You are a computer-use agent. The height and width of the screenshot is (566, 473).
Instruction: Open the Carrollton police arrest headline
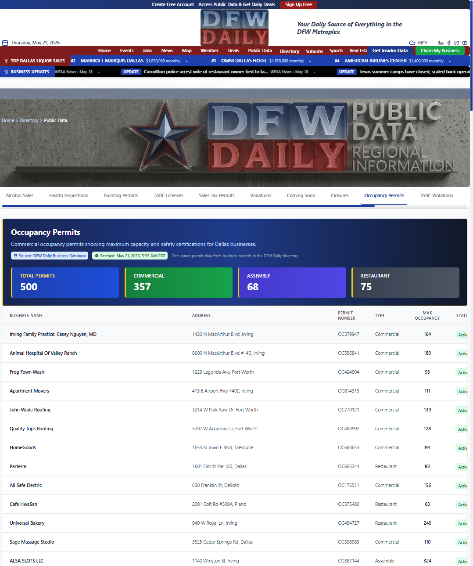[x=206, y=72]
